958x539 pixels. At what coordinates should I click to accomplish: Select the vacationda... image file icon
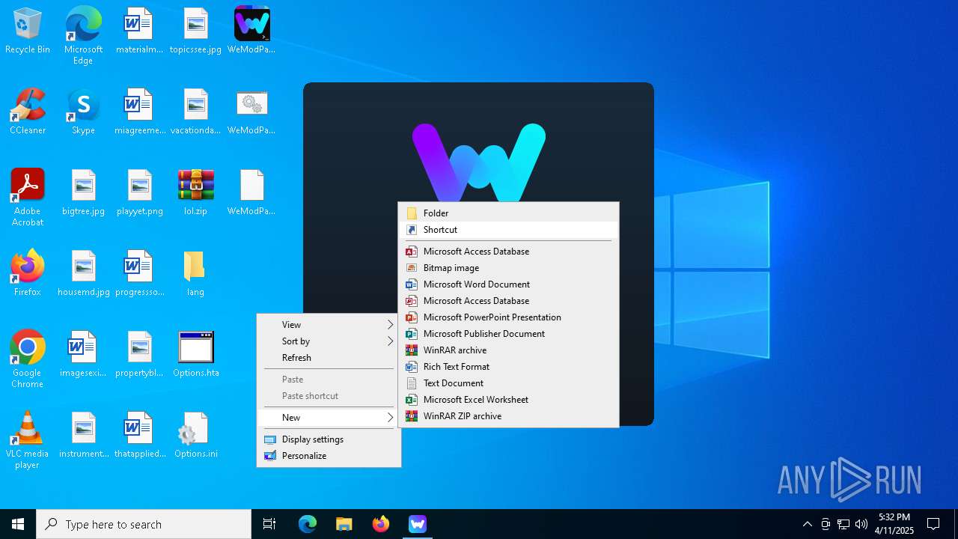pos(195,112)
